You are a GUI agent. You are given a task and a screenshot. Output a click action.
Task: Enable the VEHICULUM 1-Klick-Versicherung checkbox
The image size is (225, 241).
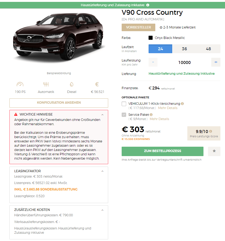[124, 104]
